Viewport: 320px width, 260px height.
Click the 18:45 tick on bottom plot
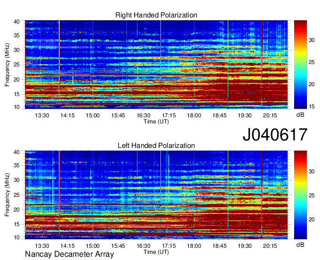pyautogui.click(x=219, y=246)
